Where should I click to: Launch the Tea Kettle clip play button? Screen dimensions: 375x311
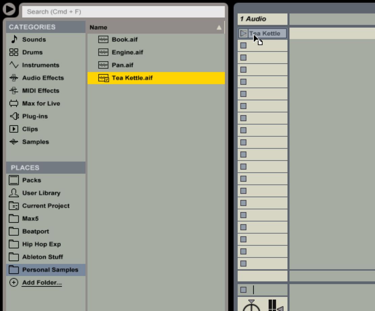[243, 33]
